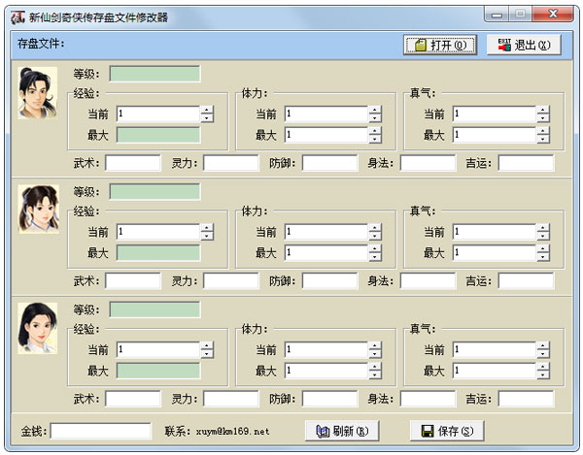
Task: Click second character's 防御 field
Action: [x=329, y=281]
